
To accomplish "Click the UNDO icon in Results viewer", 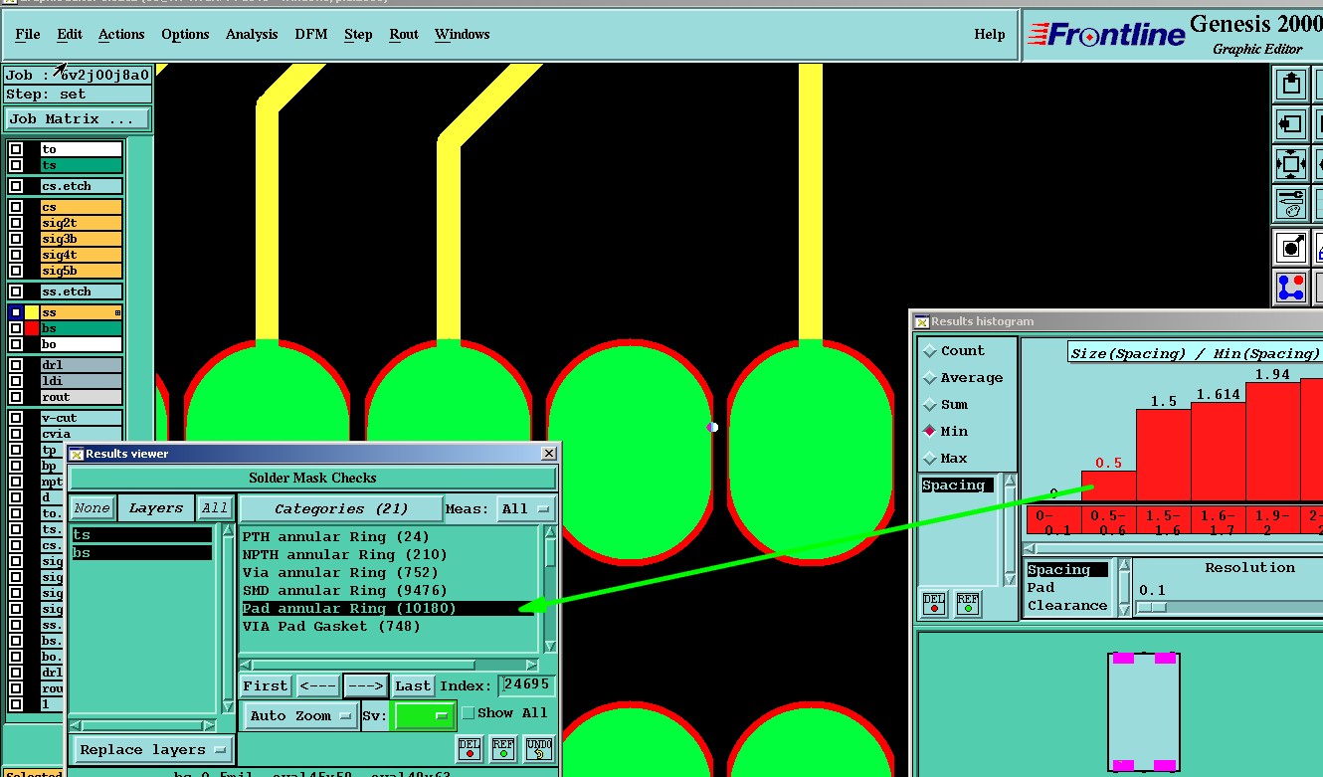I will (x=538, y=748).
